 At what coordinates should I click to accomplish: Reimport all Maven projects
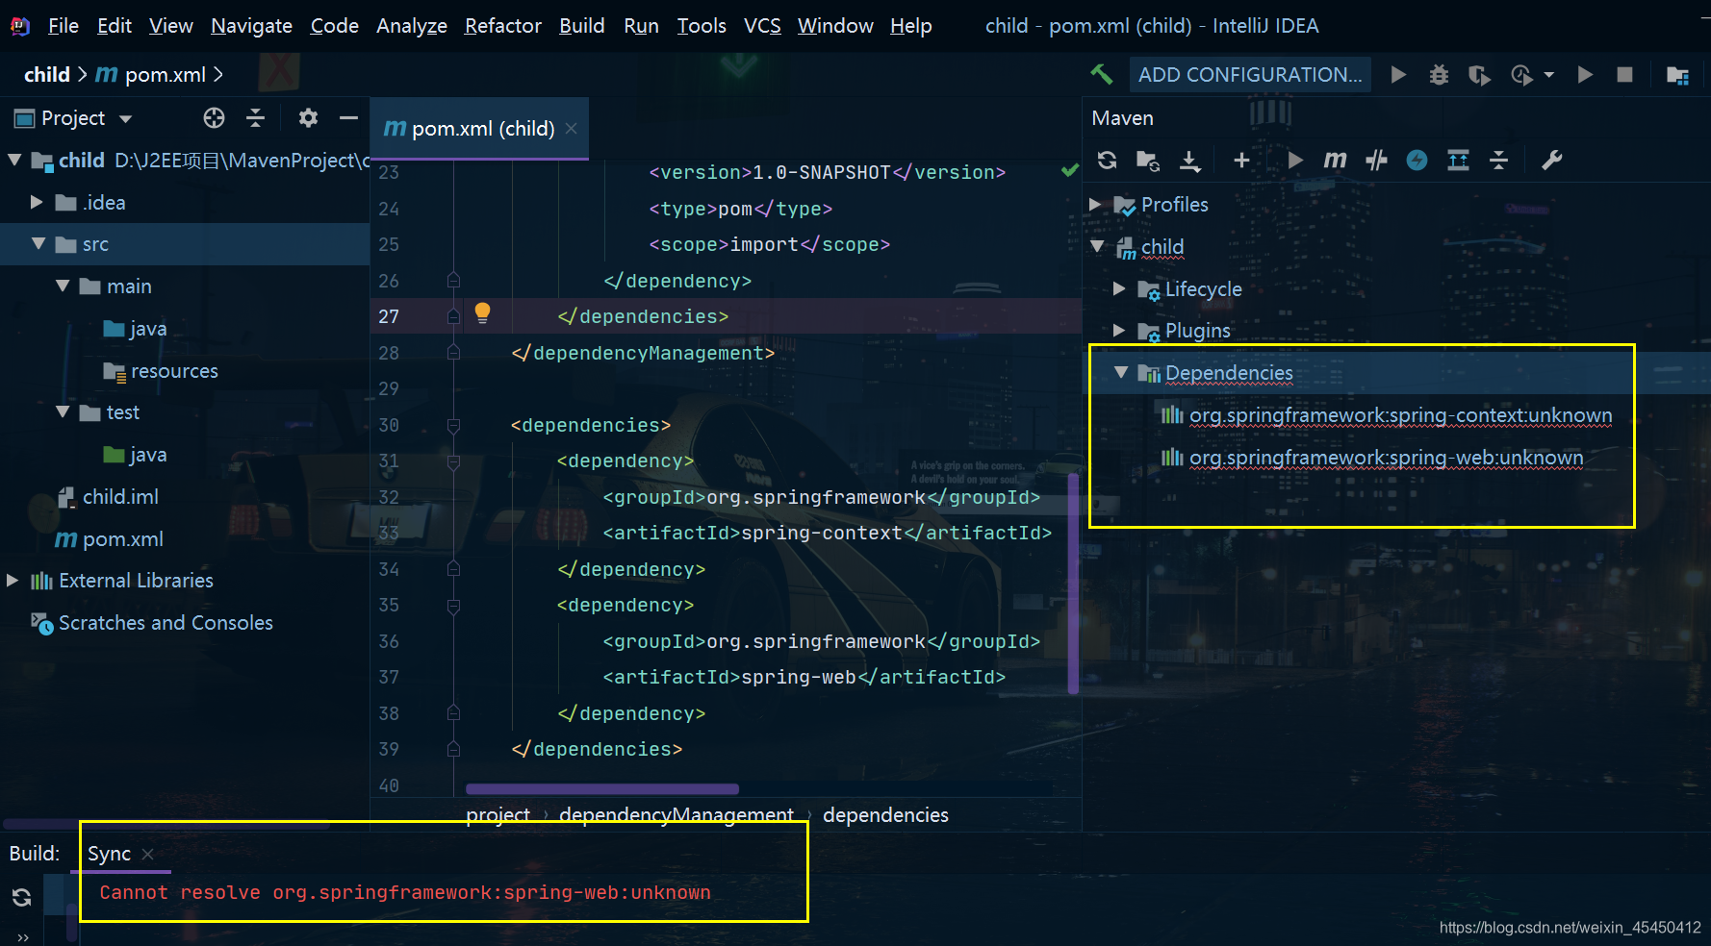[x=1107, y=161]
